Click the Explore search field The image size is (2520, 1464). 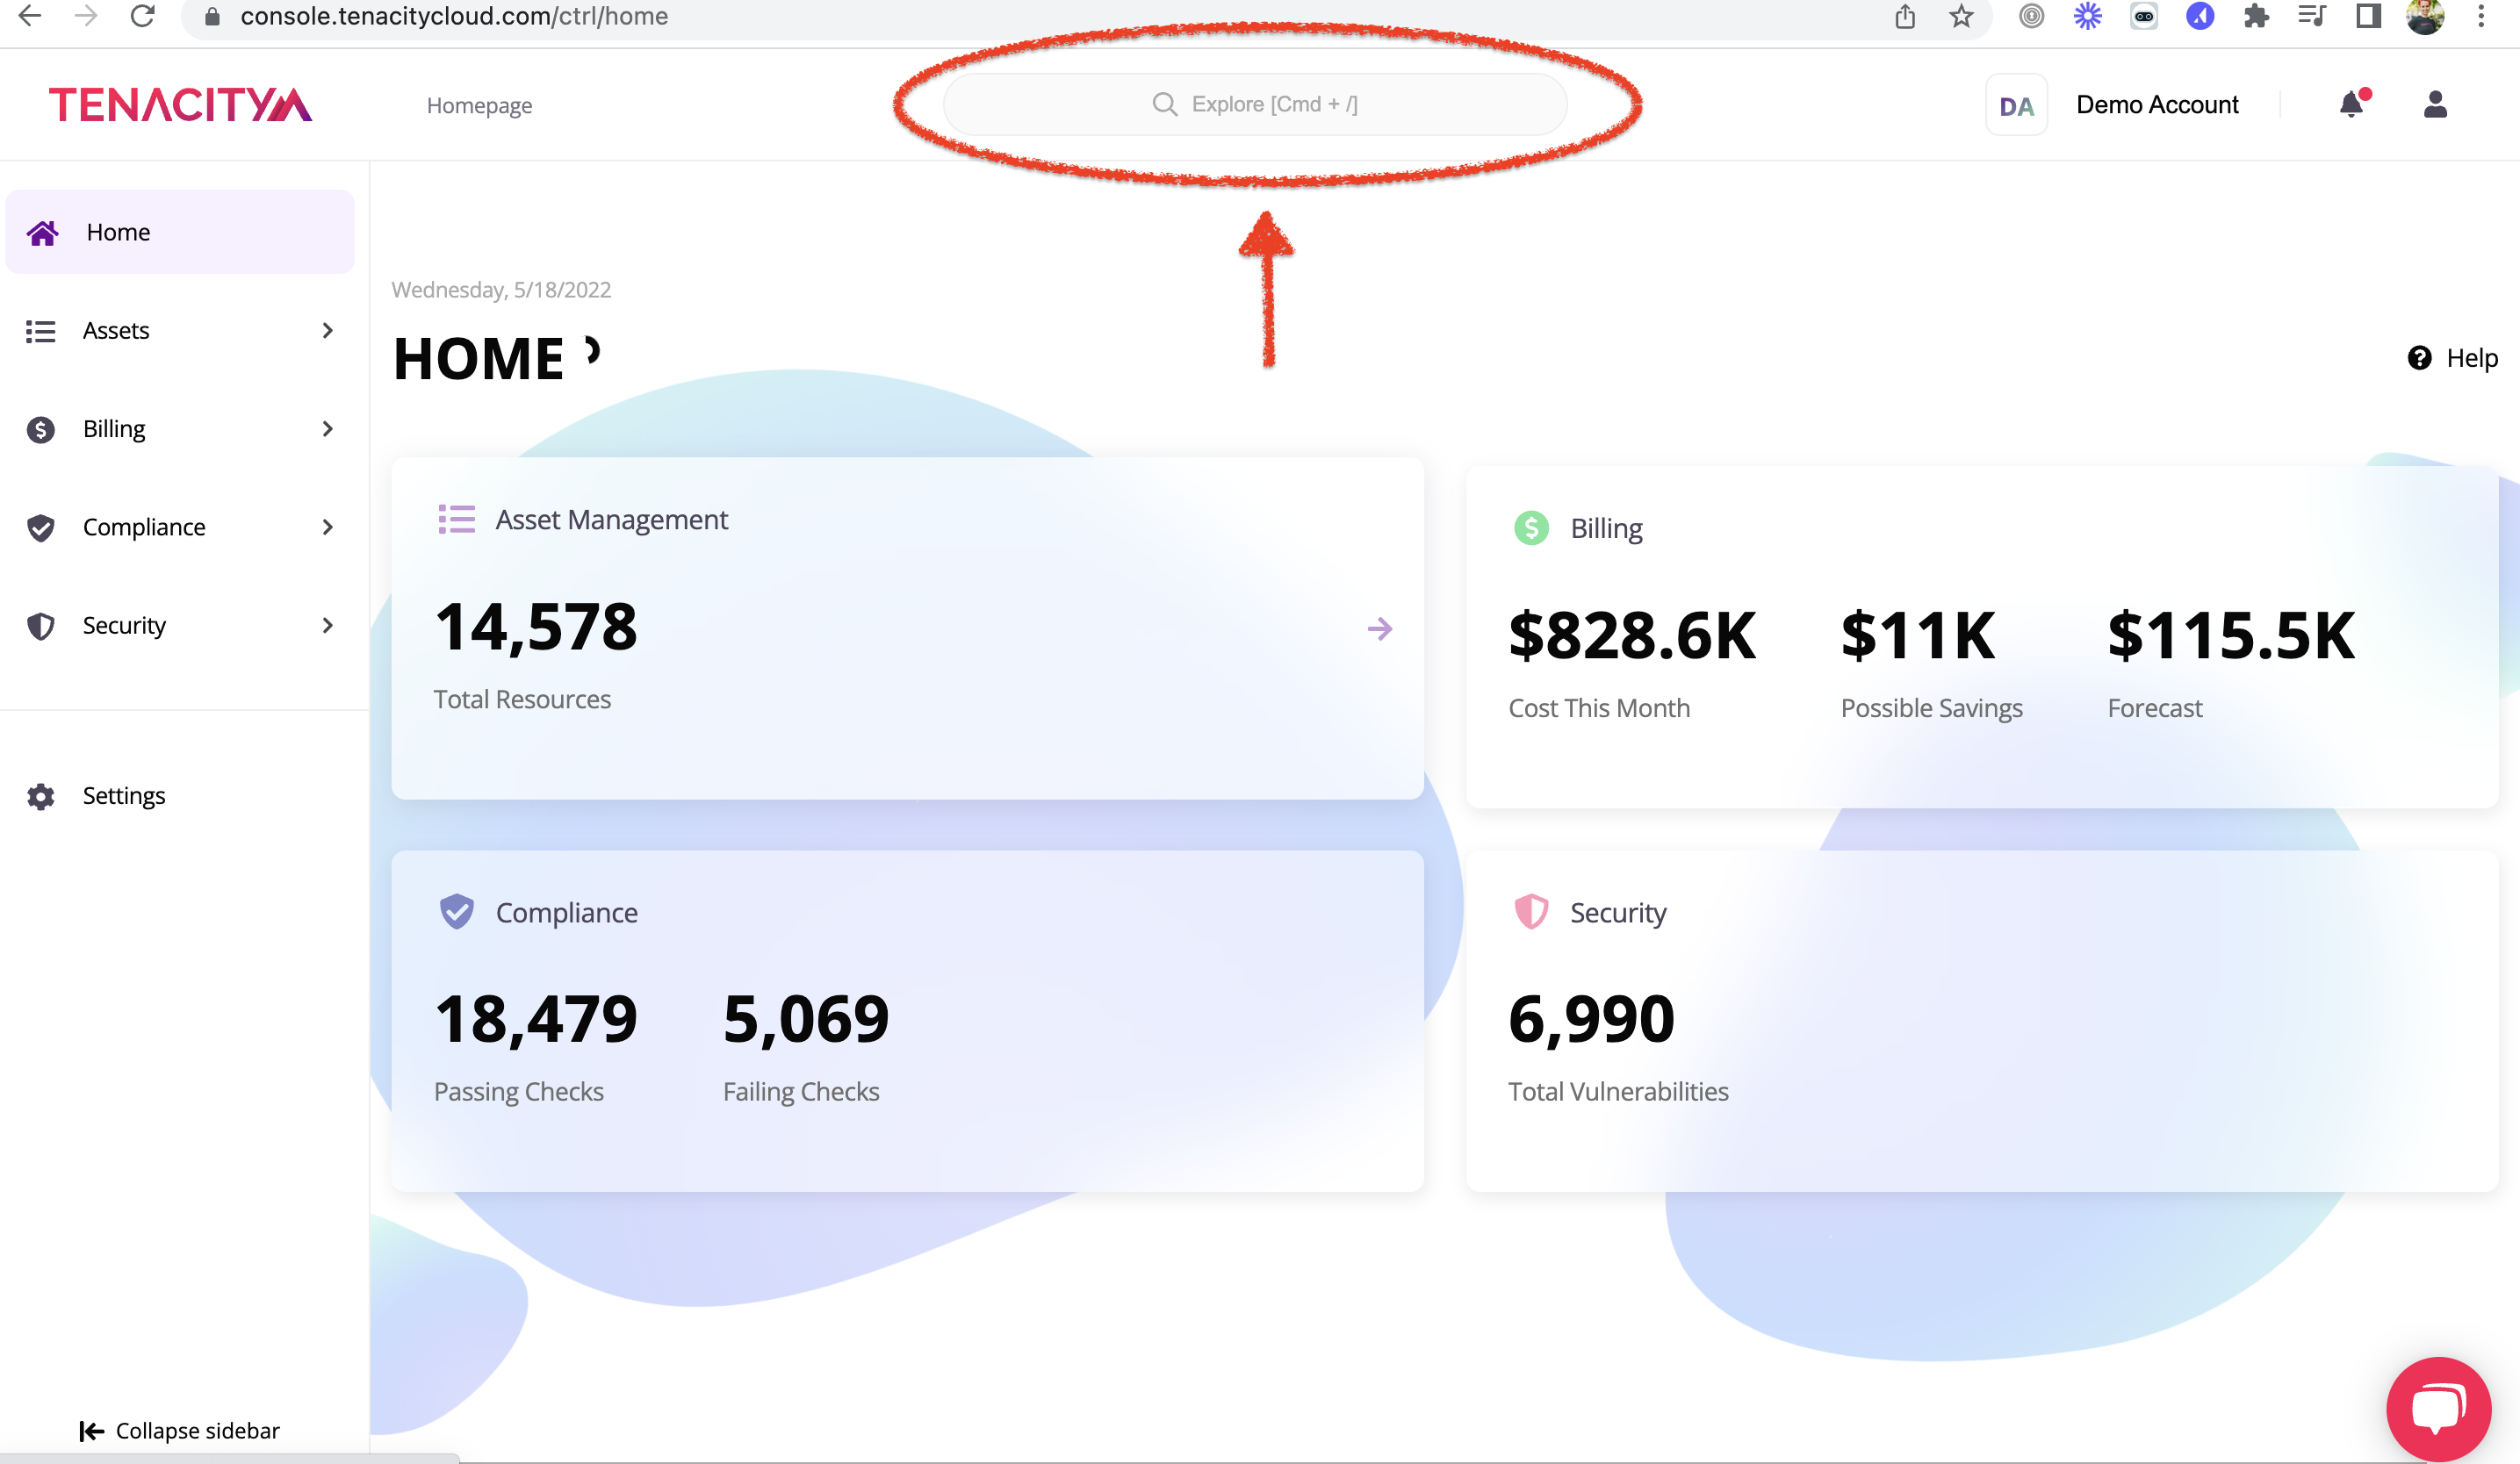[1255, 104]
